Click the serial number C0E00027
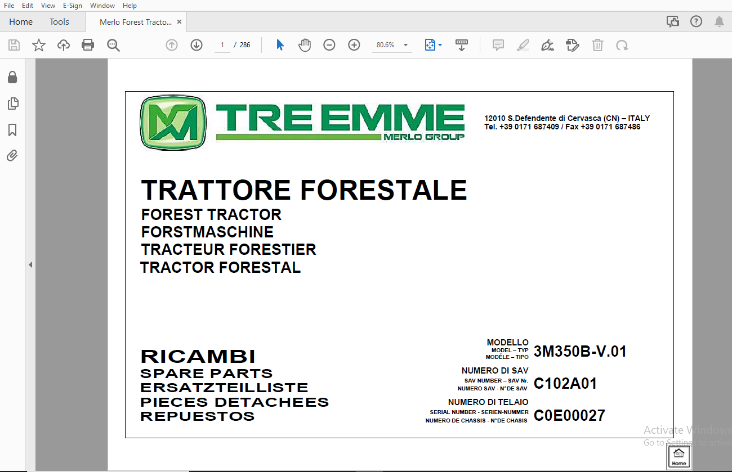The height and width of the screenshot is (472, 732). 569,416
